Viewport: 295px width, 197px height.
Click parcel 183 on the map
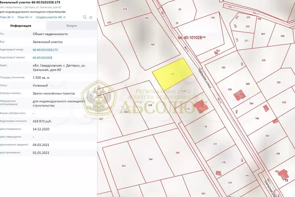tap(223, 68)
